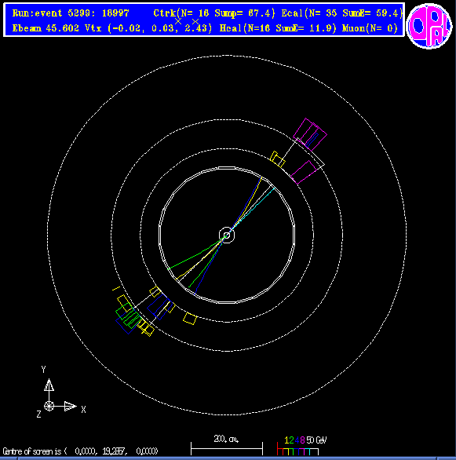Click the 'Centre of screen is' coordinates
The image size is (456, 460).
[80, 451]
